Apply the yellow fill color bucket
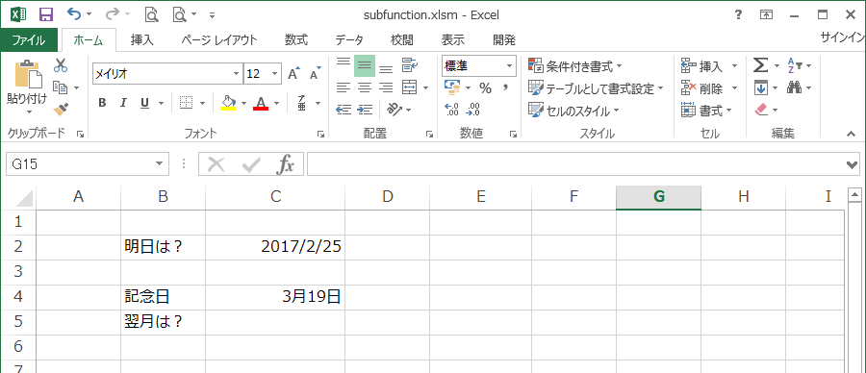Image resolution: width=866 pixels, height=373 pixels. [x=228, y=103]
